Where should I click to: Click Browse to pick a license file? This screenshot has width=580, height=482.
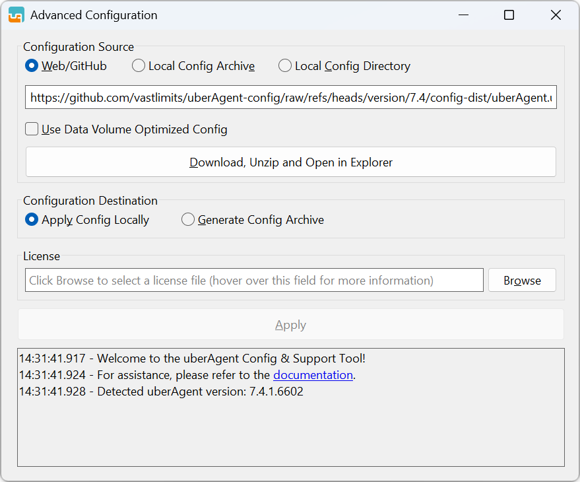pyautogui.click(x=521, y=280)
